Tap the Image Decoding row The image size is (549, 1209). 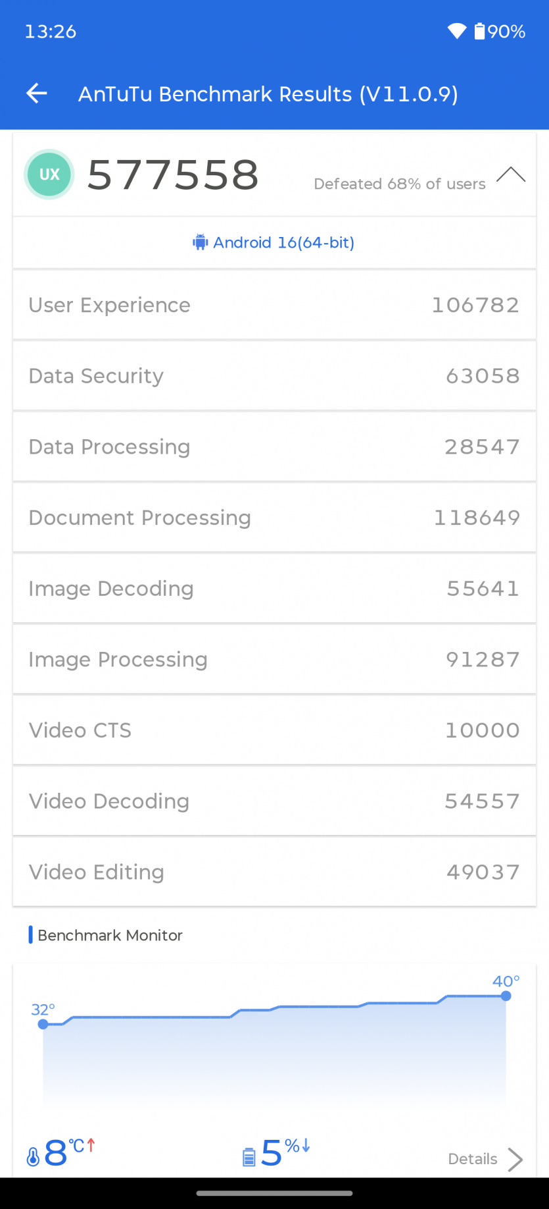click(274, 589)
